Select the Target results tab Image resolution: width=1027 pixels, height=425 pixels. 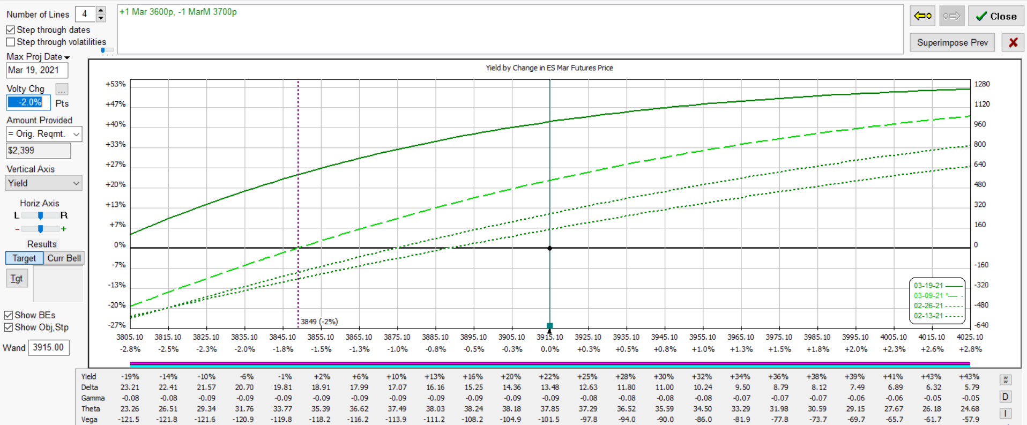24,258
